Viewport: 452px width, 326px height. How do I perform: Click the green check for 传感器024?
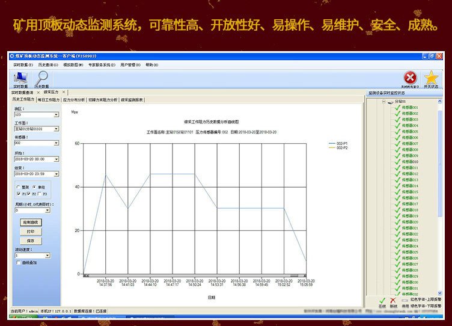tap(398, 246)
